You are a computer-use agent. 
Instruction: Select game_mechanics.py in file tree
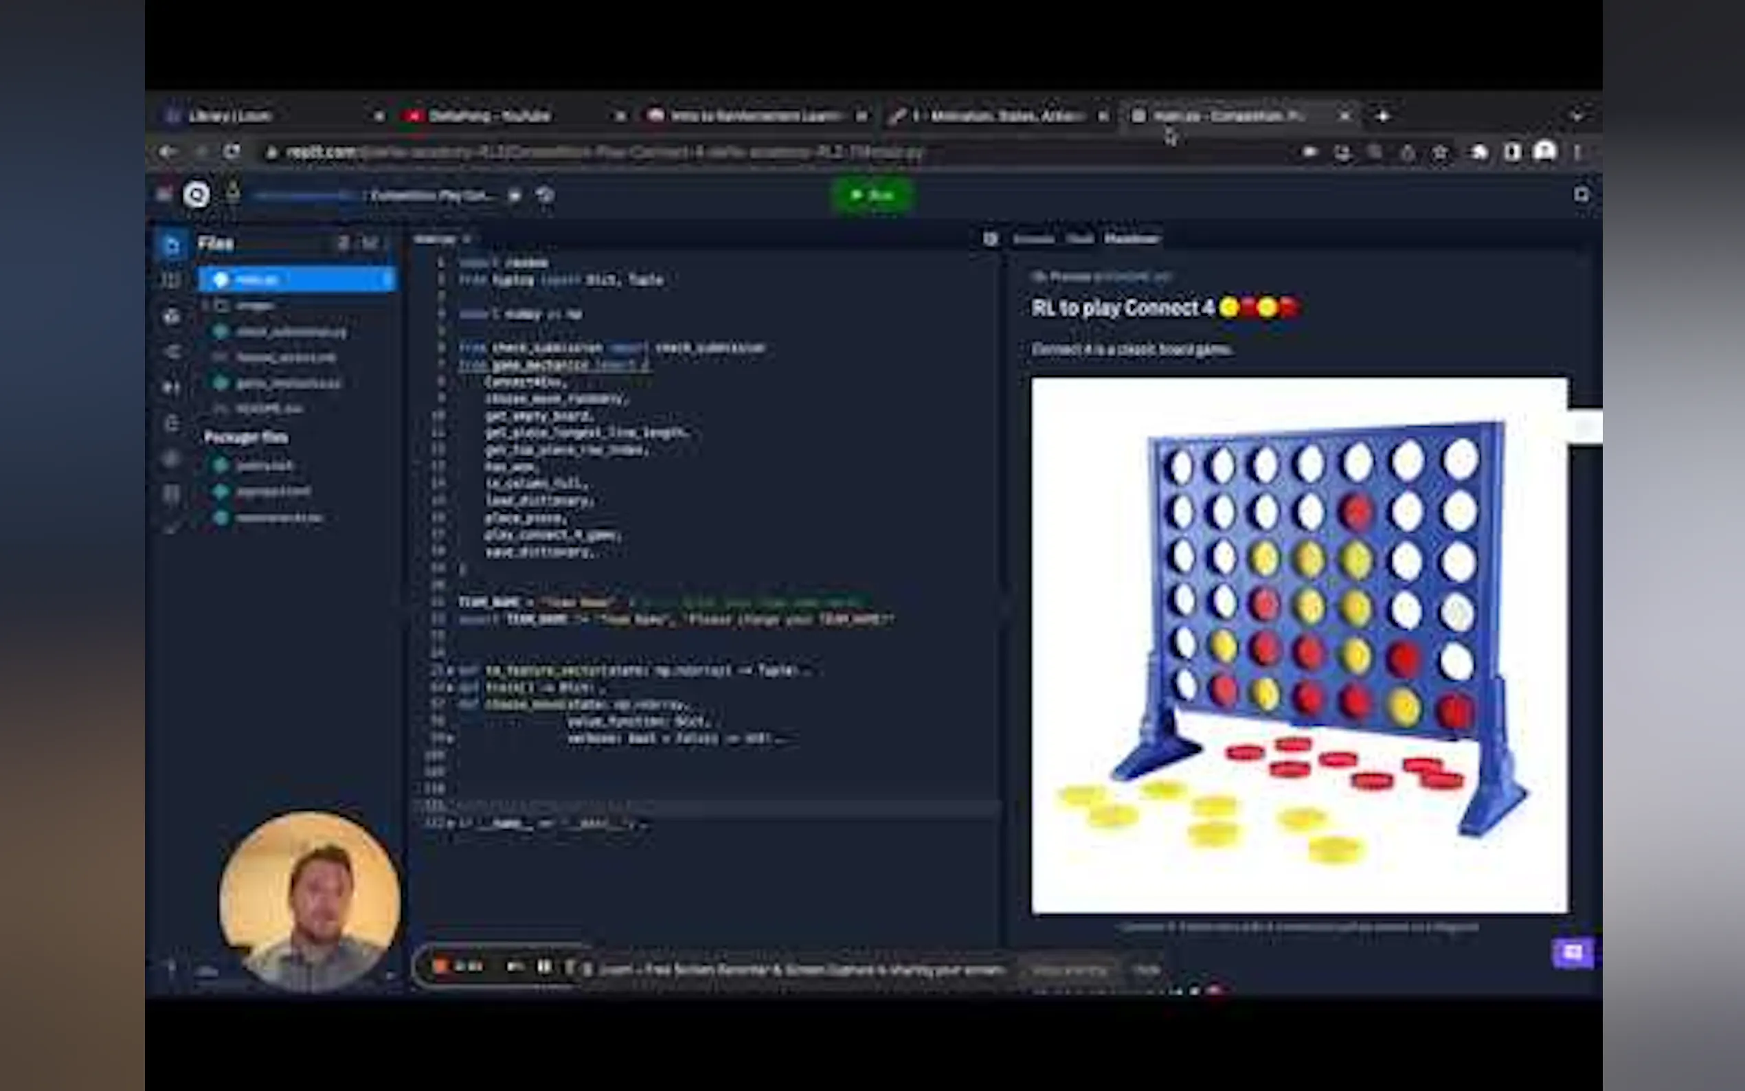pyautogui.click(x=287, y=383)
